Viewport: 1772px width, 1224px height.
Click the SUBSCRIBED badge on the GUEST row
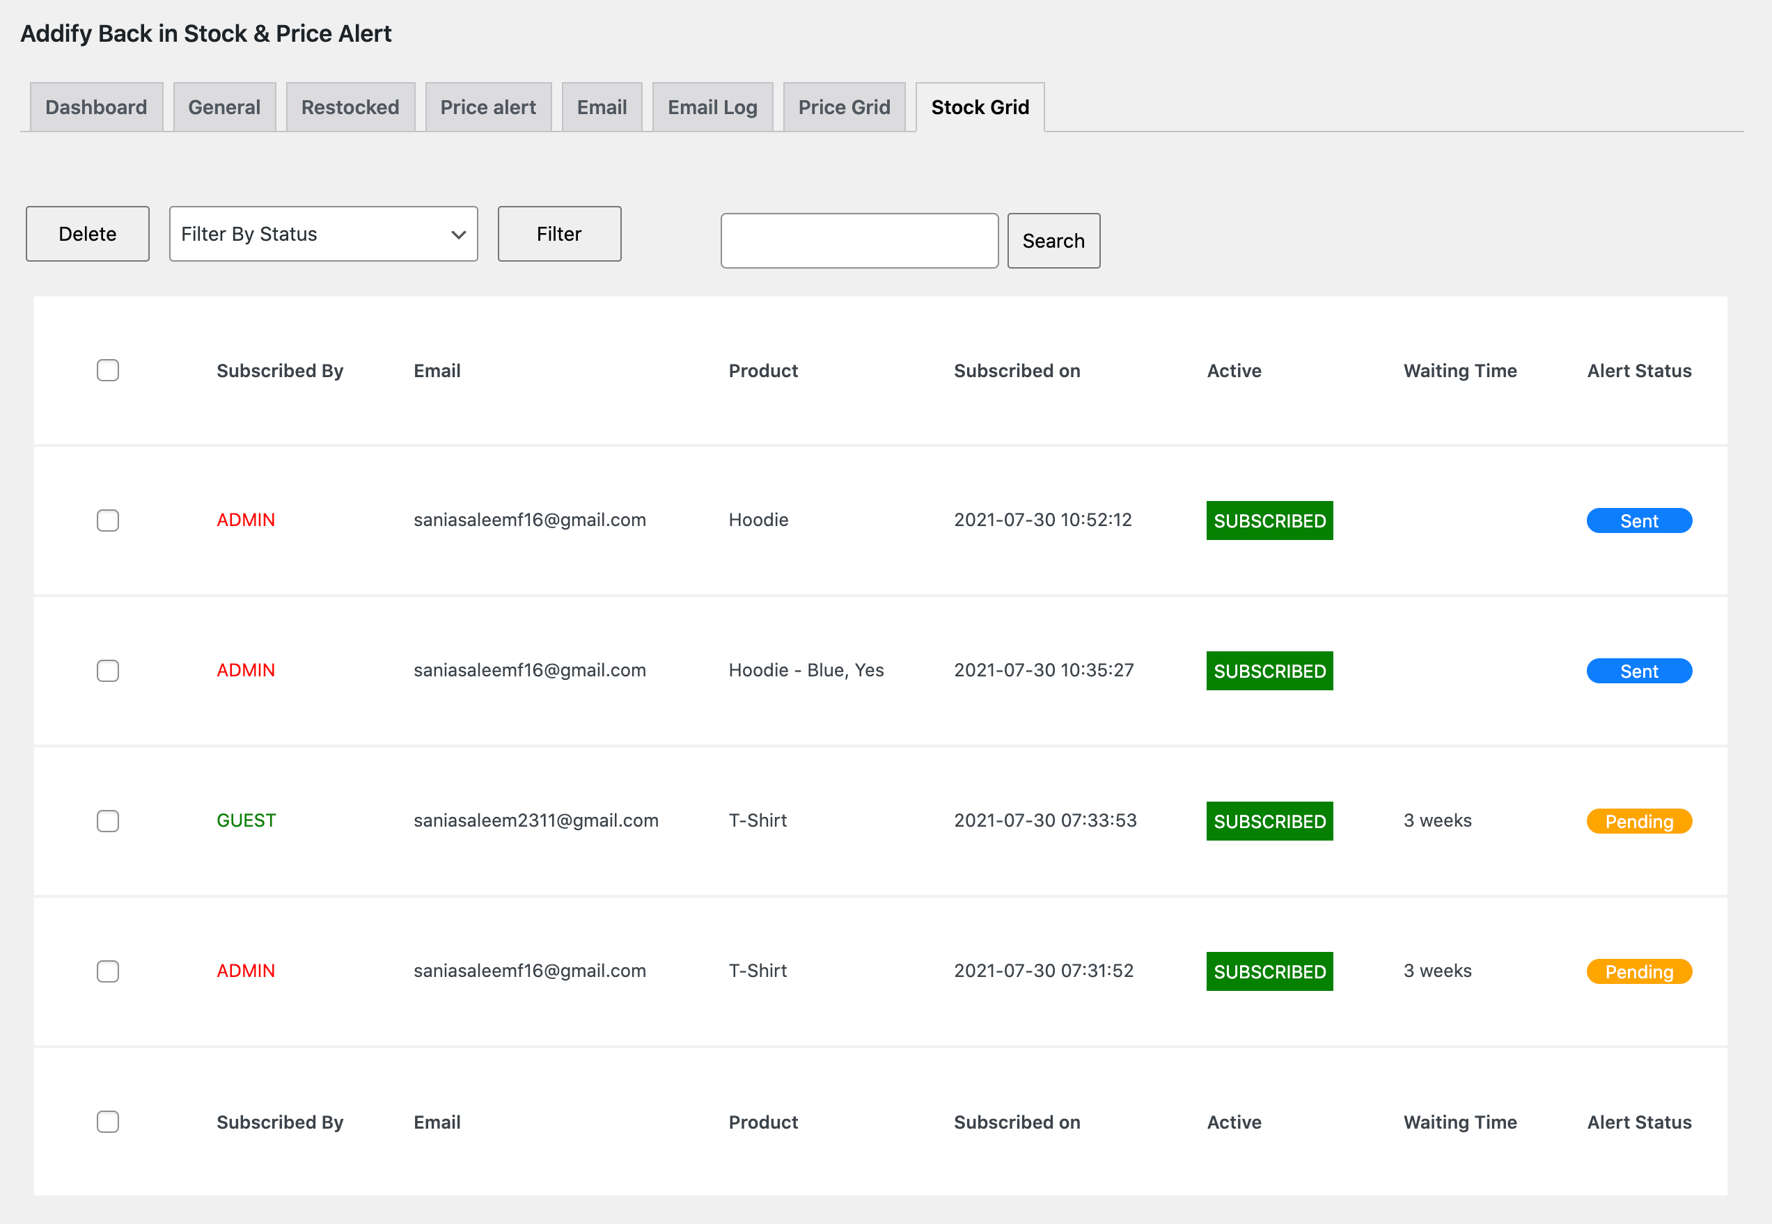(1269, 820)
